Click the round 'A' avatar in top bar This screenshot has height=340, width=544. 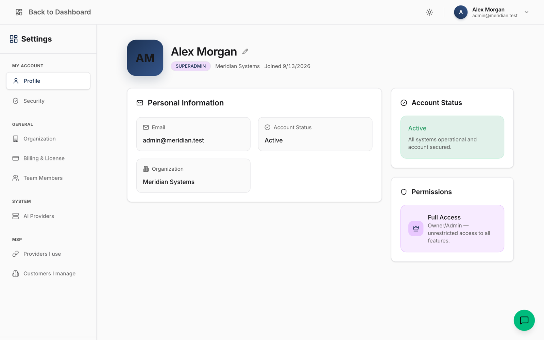[x=461, y=12]
